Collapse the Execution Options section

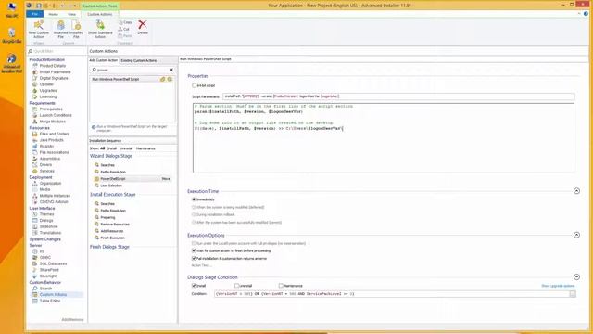coord(576,235)
